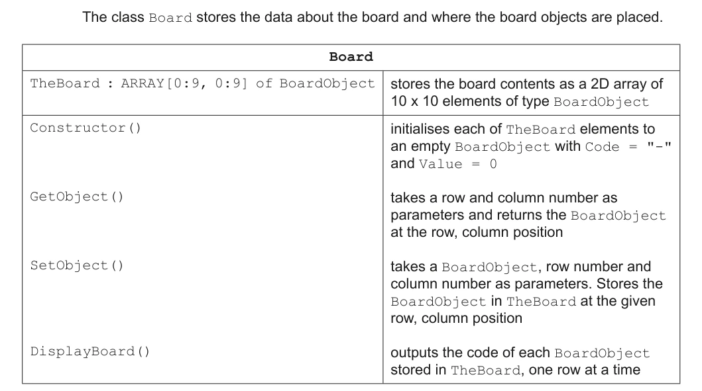Viewport: 702px width, 391px height.
Task: Click 'stored in TheBoard, one row at a time'
Action: 515,370
